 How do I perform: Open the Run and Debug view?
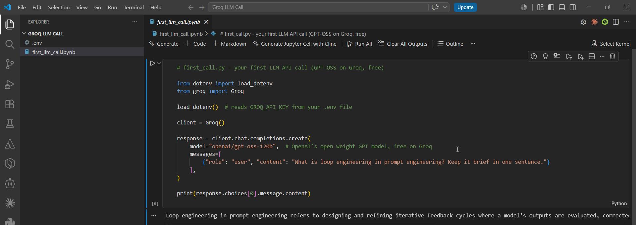(x=10, y=84)
